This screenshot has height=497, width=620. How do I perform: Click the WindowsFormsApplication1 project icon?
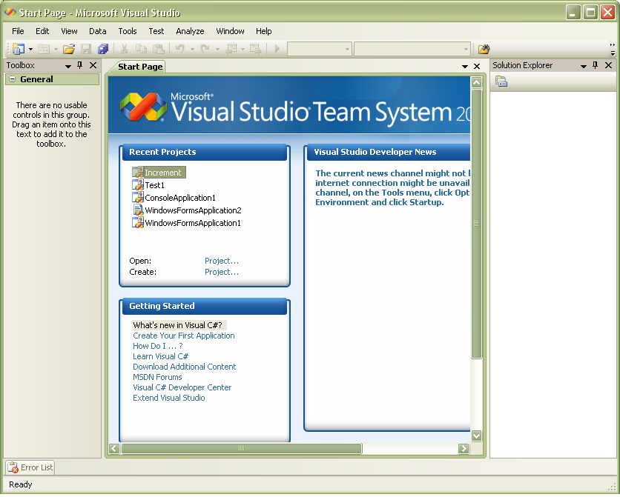[138, 223]
